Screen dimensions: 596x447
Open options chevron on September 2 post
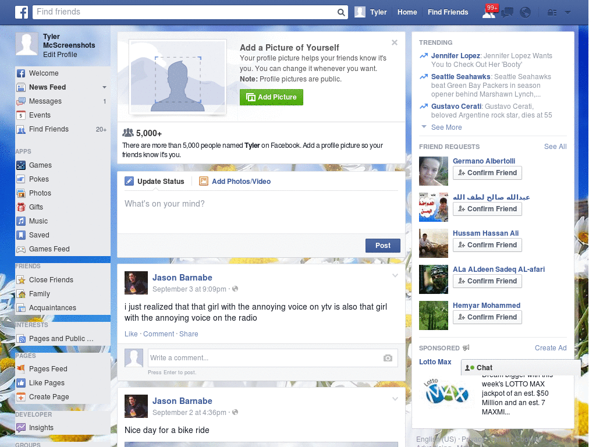coord(395,399)
